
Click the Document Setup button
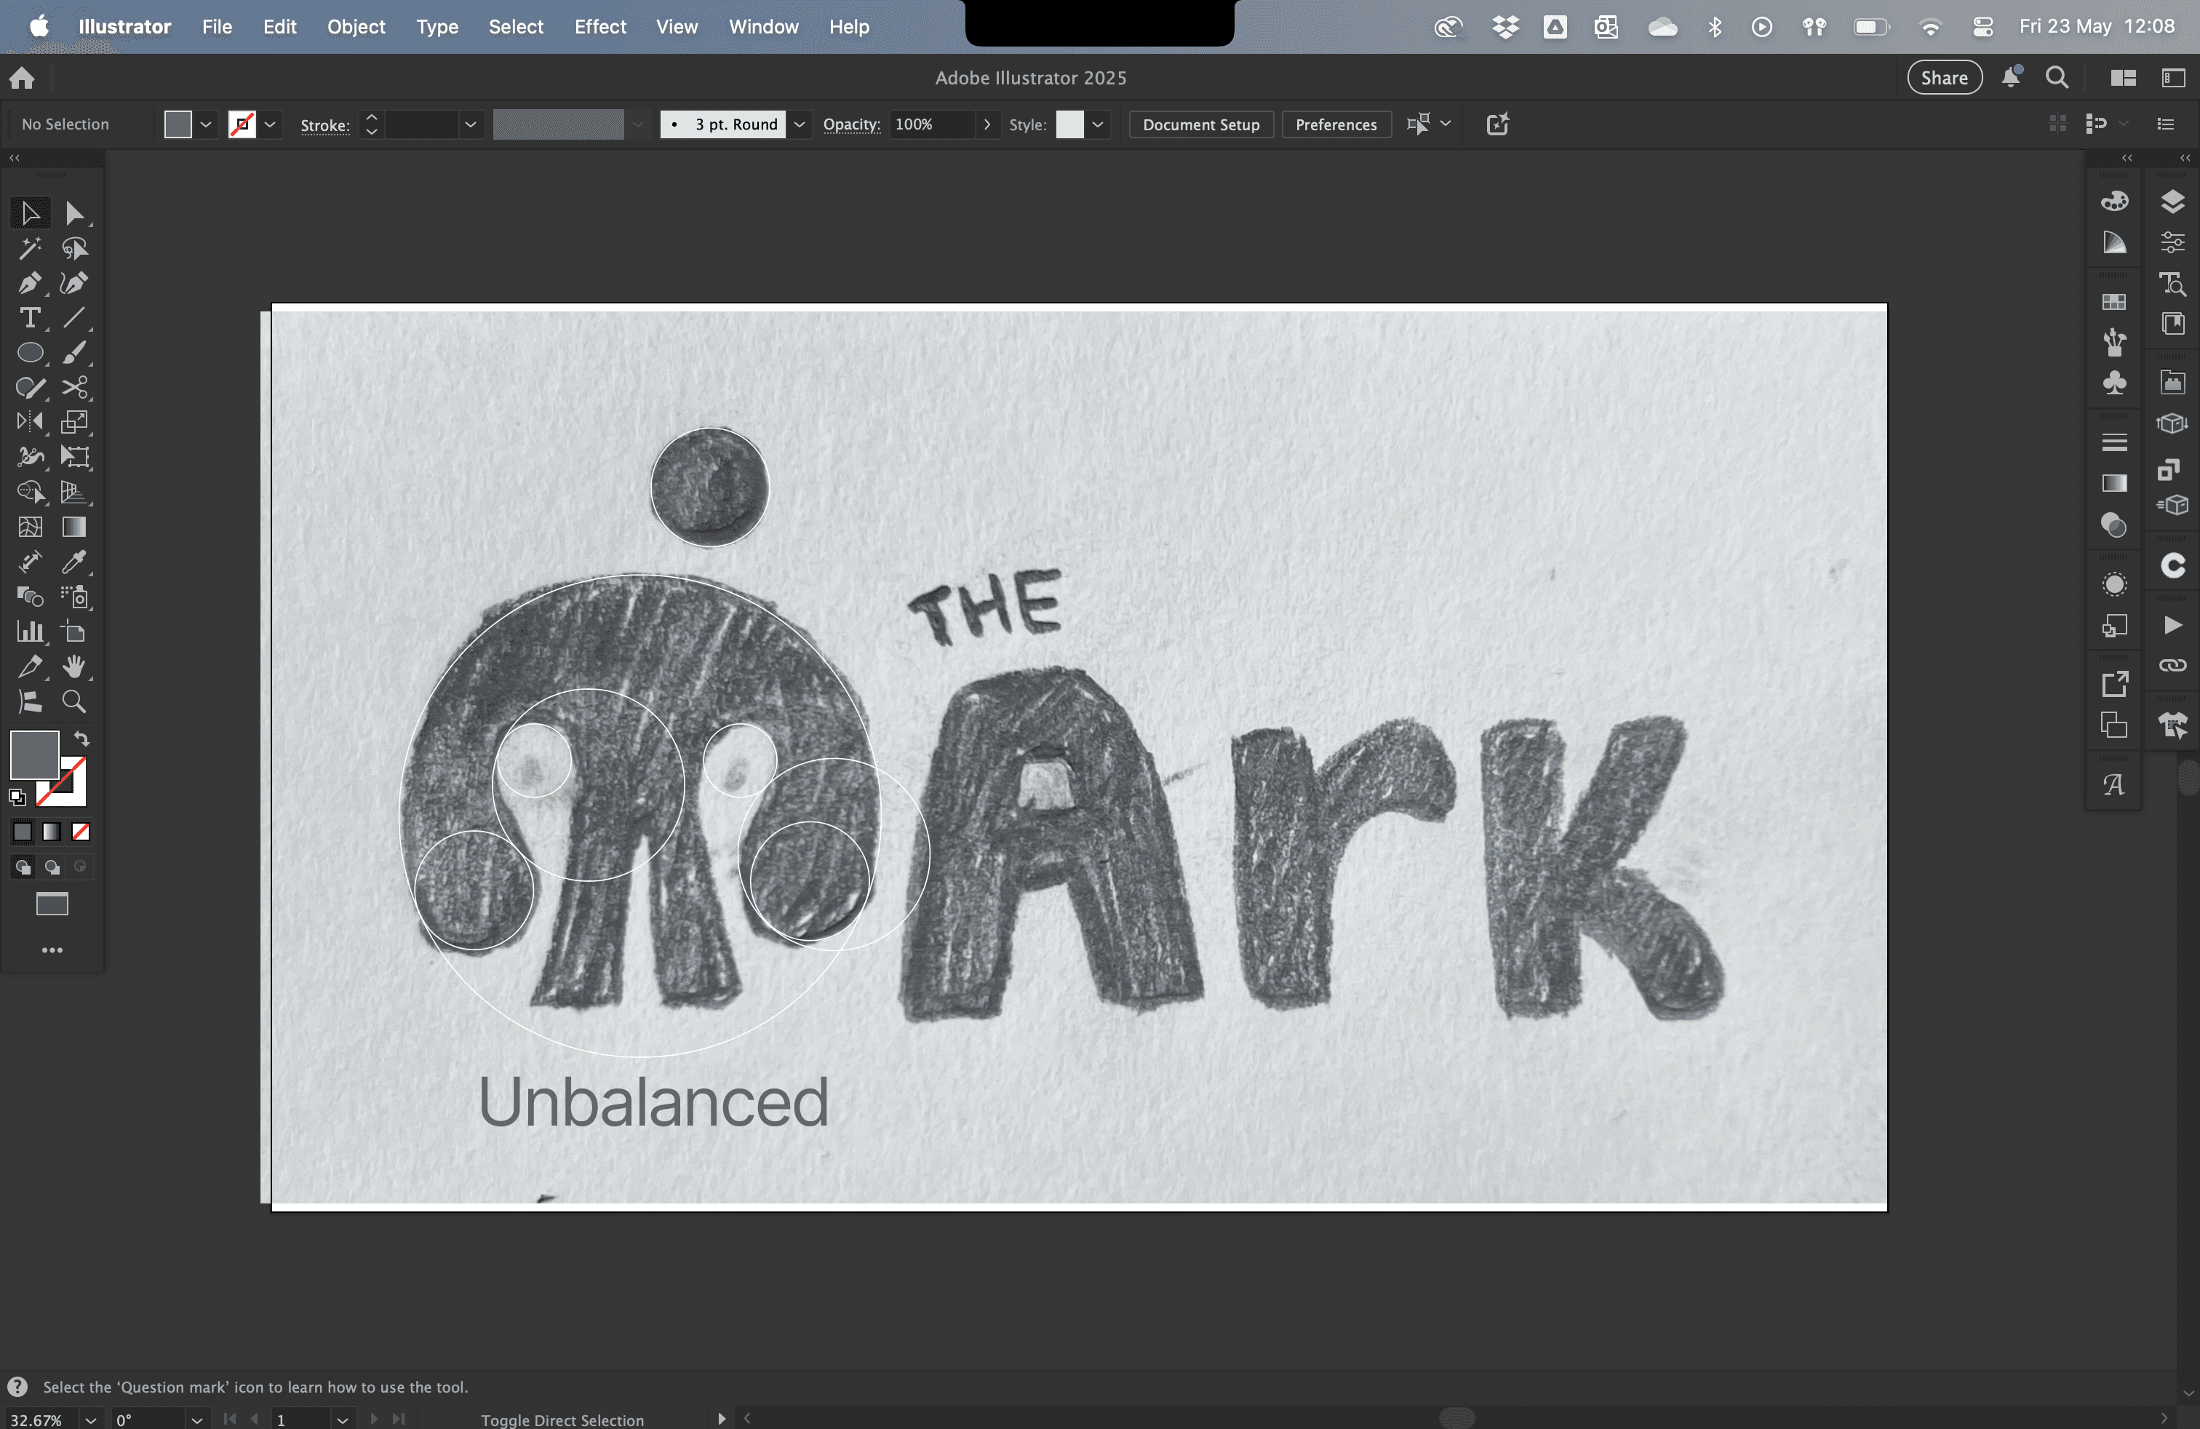1200,125
